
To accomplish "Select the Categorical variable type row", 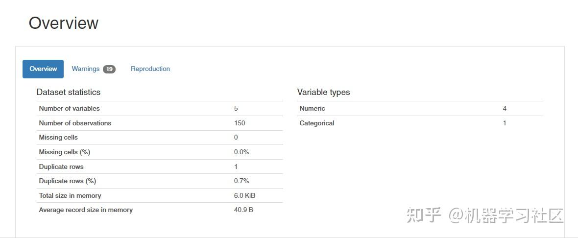I will coord(317,123).
